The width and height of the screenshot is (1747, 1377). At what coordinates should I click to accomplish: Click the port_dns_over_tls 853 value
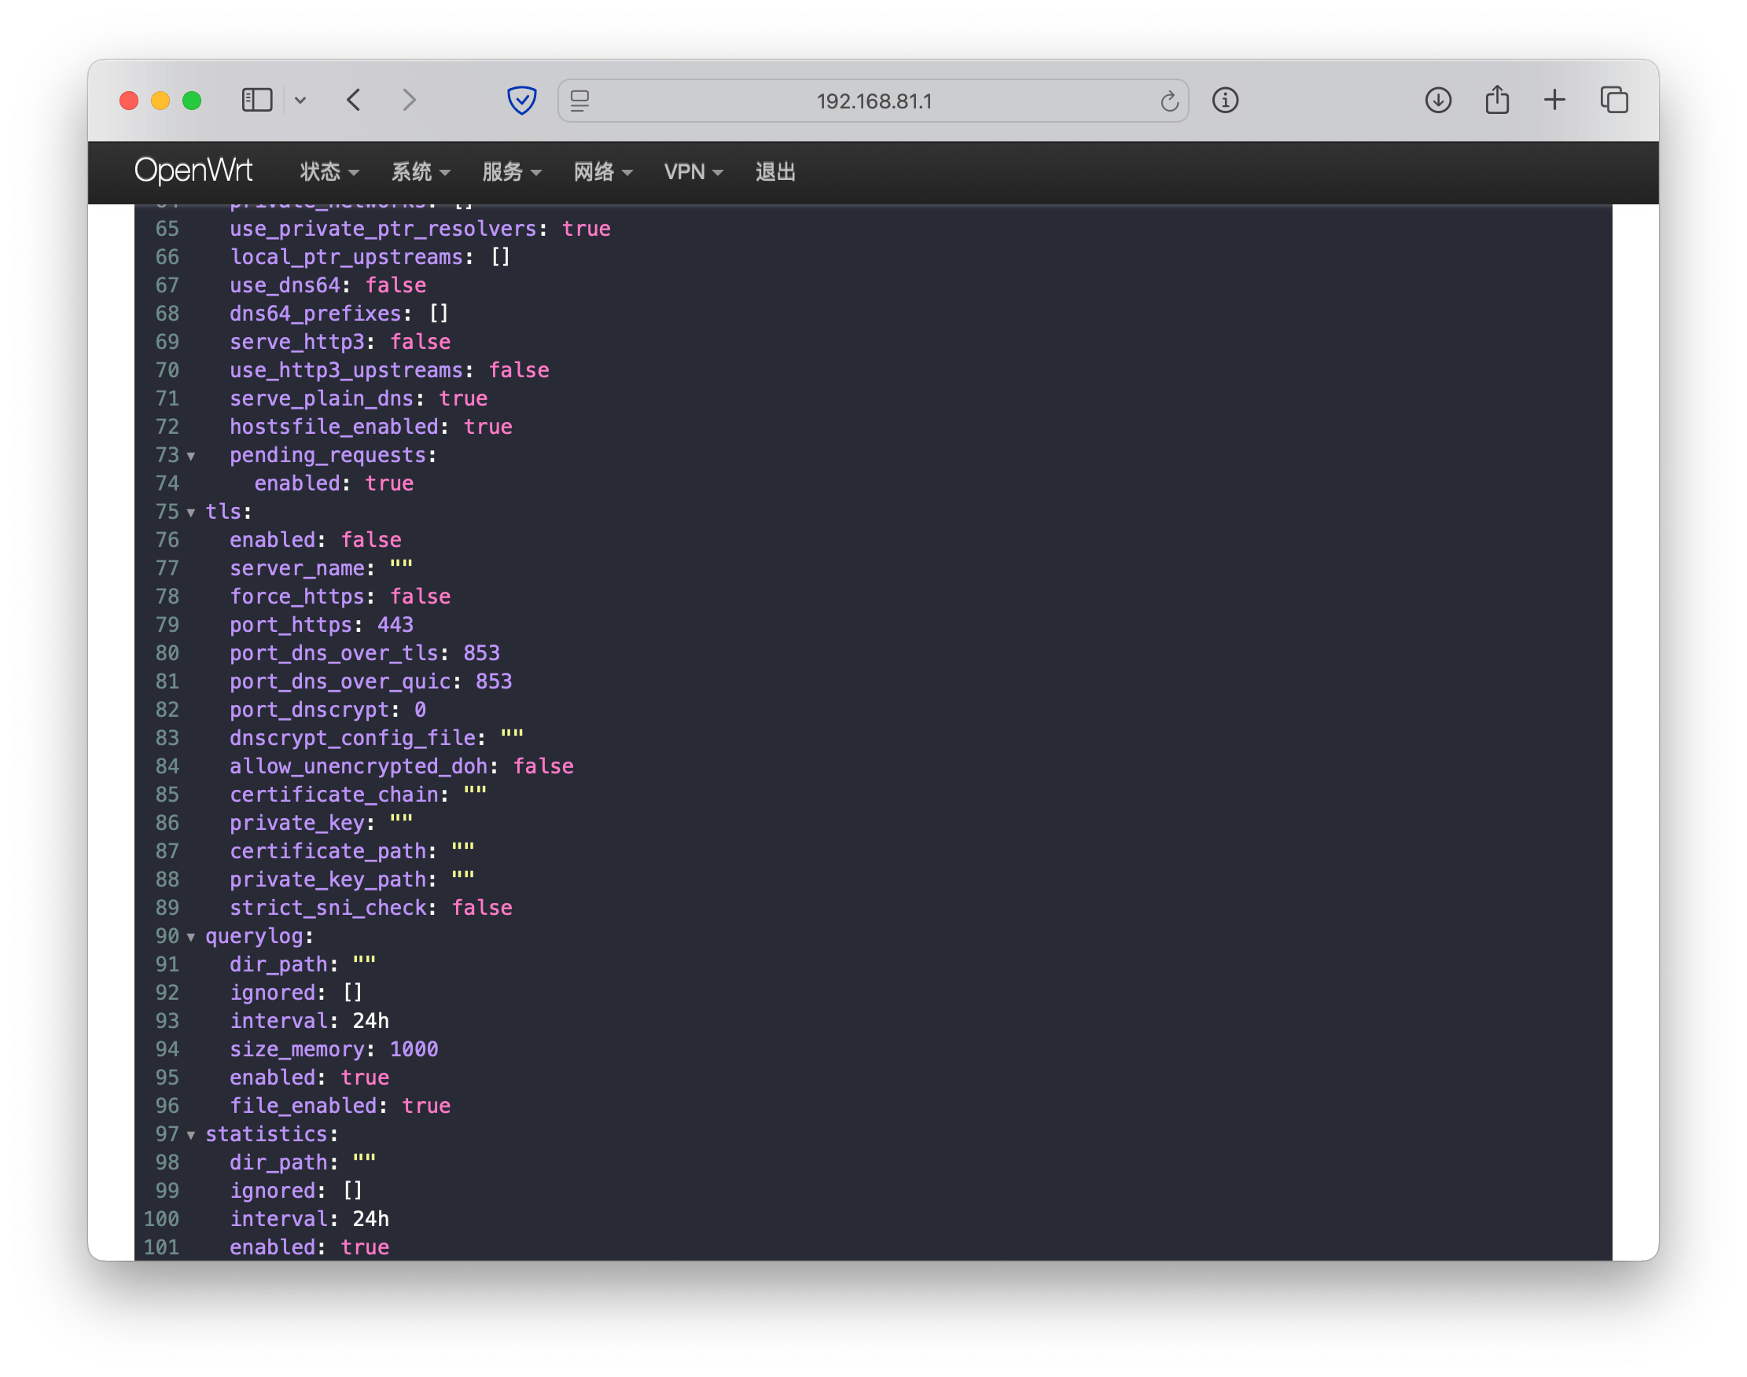click(x=481, y=653)
